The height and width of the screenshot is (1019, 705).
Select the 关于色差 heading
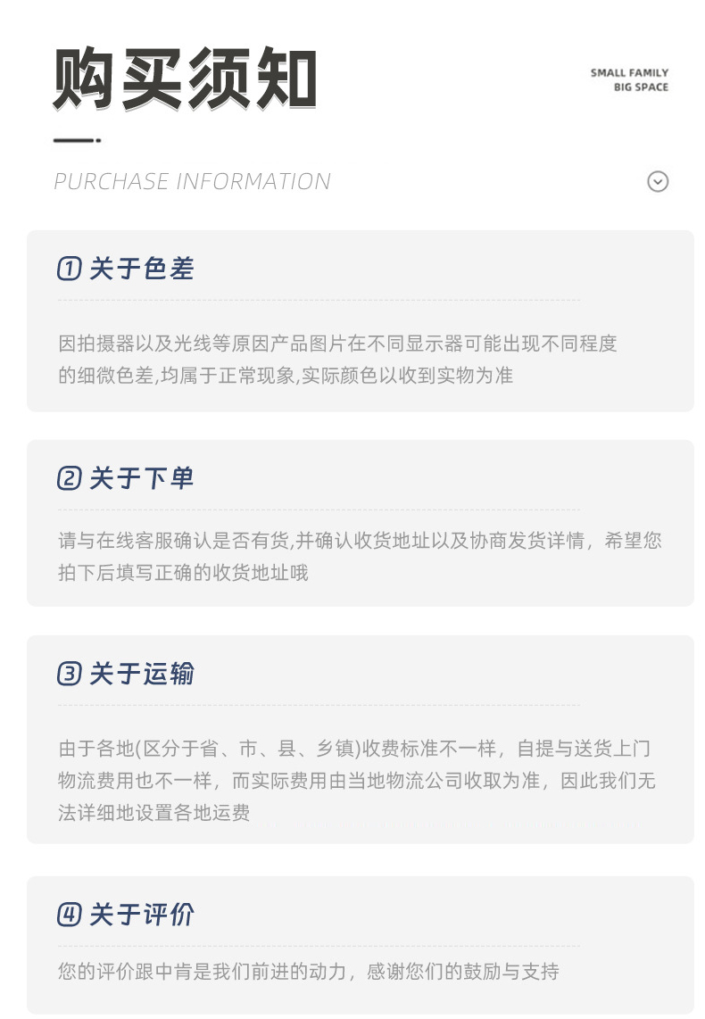[142, 269]
